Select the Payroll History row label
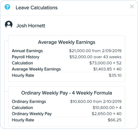Screen dimensions: 138x129 coord(26,57)
